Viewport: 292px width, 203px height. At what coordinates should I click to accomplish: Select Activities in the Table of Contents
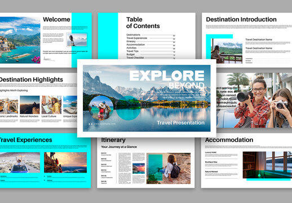click(131, 48)
